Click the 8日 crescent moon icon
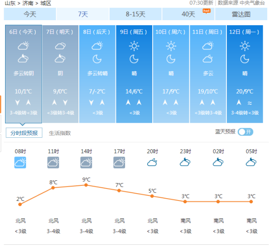Screen dimensions: 275x249 coord(97,59)
